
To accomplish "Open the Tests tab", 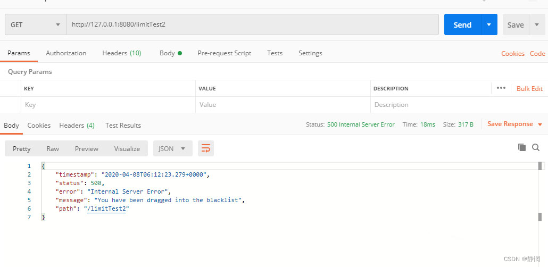I will click(275, 53).
